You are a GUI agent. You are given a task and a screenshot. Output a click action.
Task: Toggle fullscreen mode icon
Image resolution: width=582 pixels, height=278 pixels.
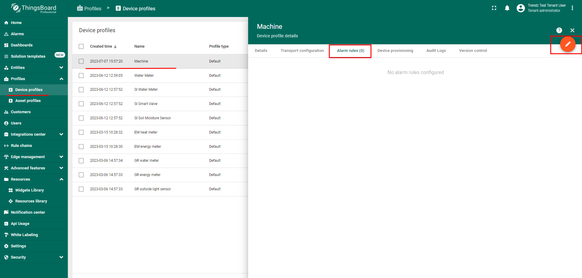494,8
